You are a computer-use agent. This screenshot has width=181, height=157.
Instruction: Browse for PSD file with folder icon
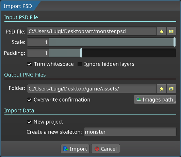click(171, 31)
